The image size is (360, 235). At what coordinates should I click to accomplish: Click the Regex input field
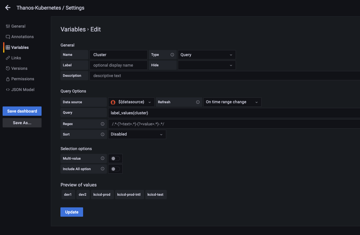(234, 124)
